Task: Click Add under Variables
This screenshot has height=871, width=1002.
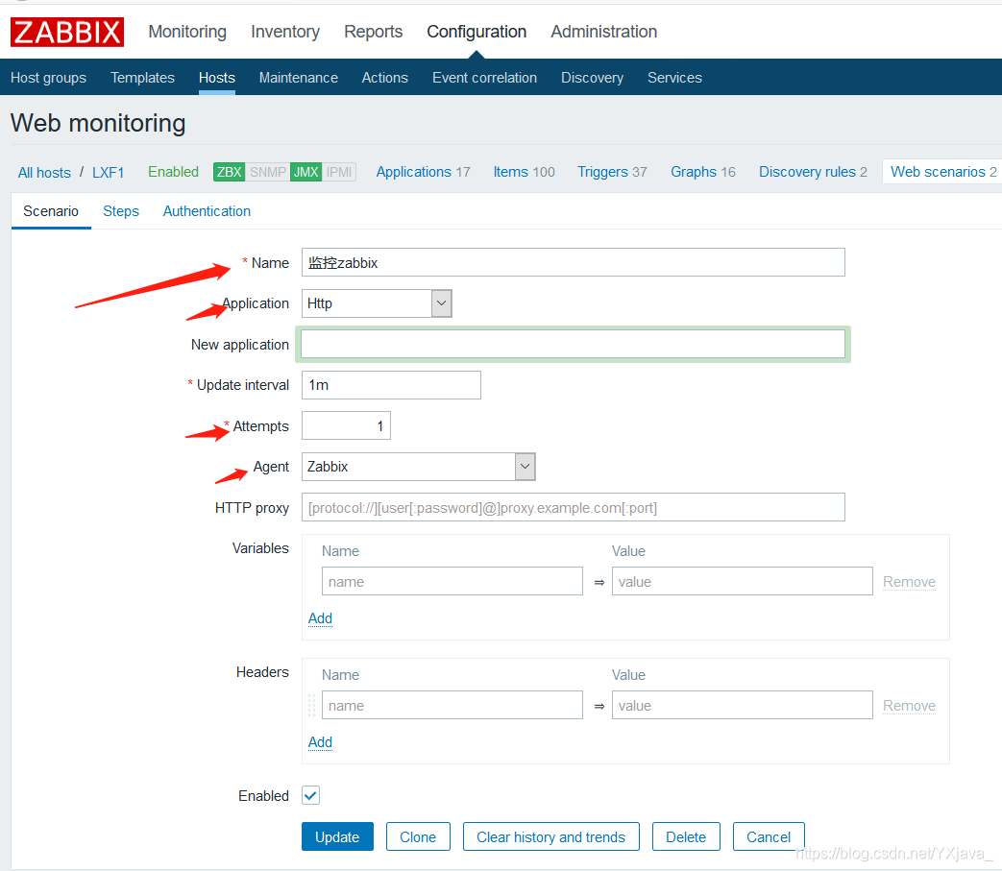Action: [x=320, y=618]
